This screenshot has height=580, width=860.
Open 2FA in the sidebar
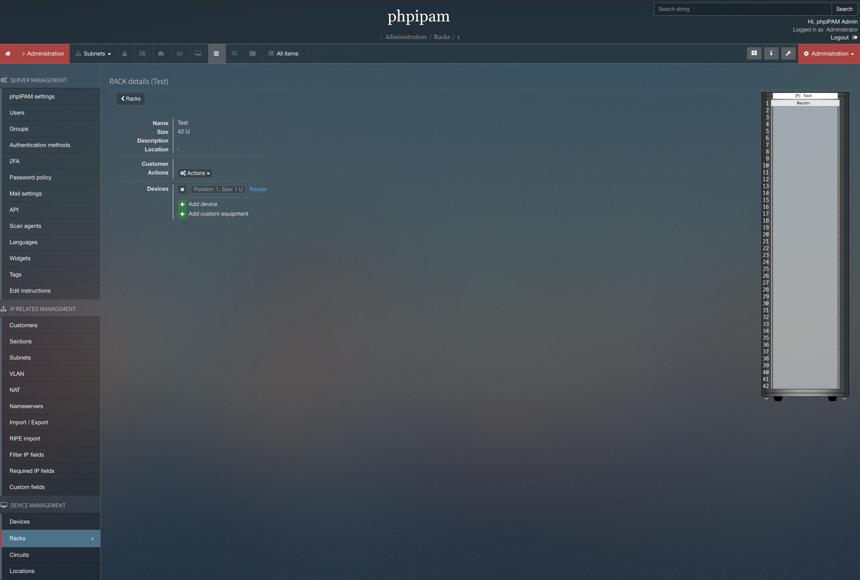coord(51,161)
